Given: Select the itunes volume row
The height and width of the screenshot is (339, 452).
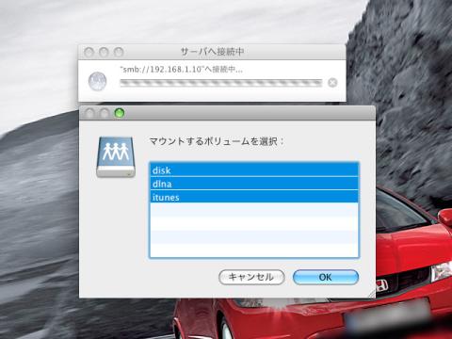Looking at the screenshot, I should click(x=254, y=197).
